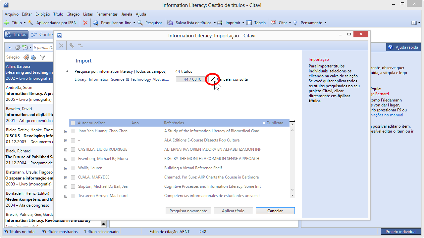This screenshot has width=424, height=238.
Task: Sort results by the Duplicata column header
Action: 275,123
